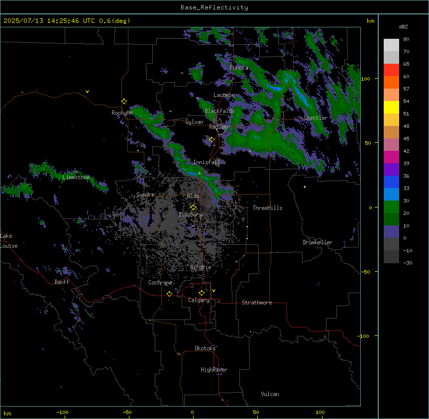The image size is (429, 419).
Task: Click the orange 57-60 dBZ legend swatch
Action: click(391, 82)
